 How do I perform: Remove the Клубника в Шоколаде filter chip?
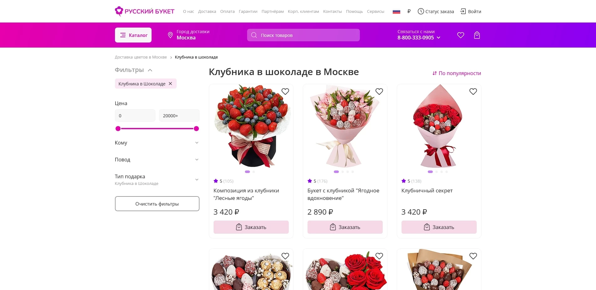coord(170,84)
